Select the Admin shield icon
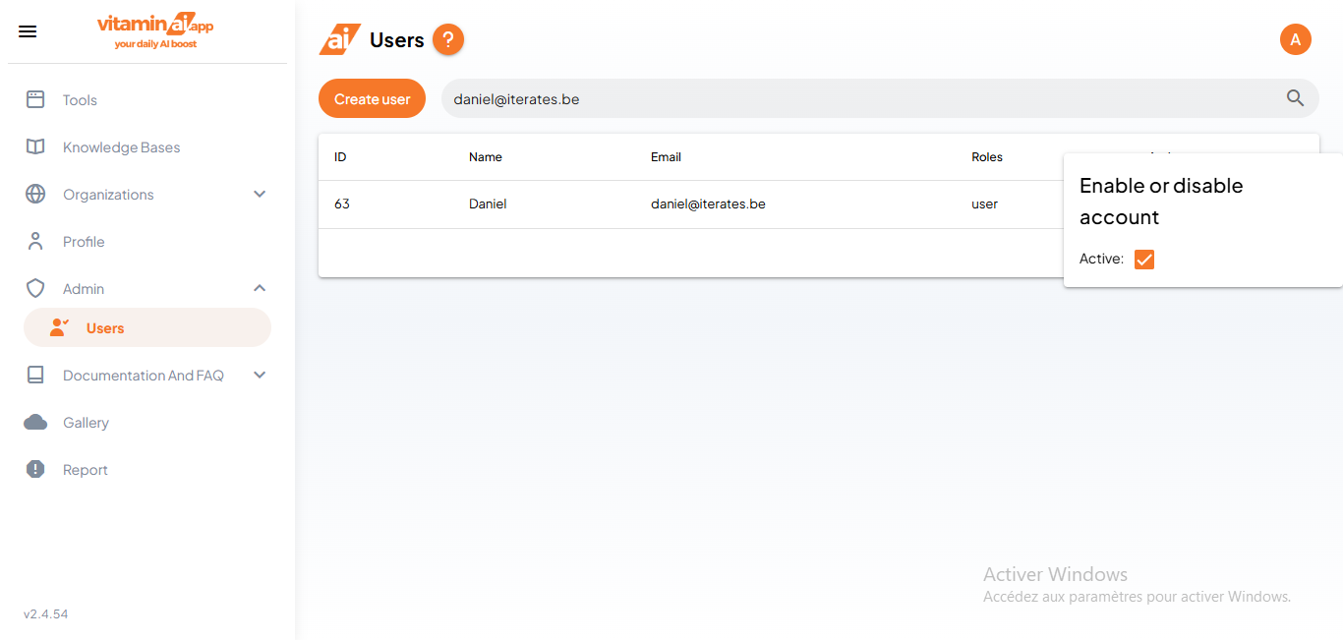Image resolution: width=1343 pixels, height=640 pixels. 35,288
